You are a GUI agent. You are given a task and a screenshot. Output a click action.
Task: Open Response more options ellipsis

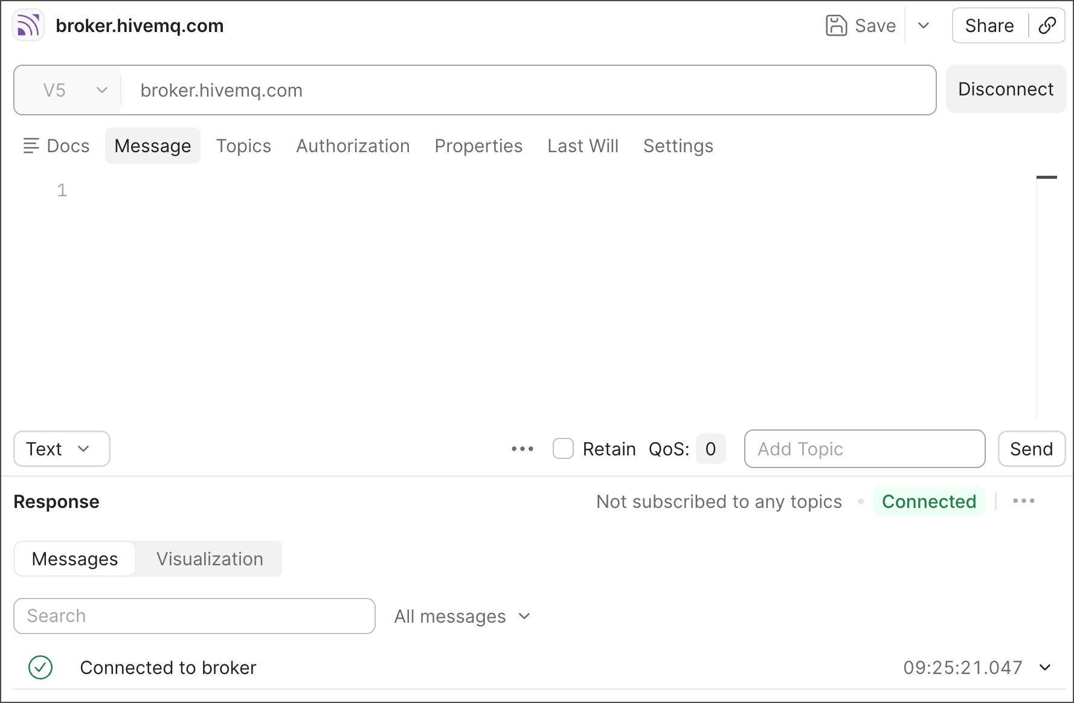1023,501
